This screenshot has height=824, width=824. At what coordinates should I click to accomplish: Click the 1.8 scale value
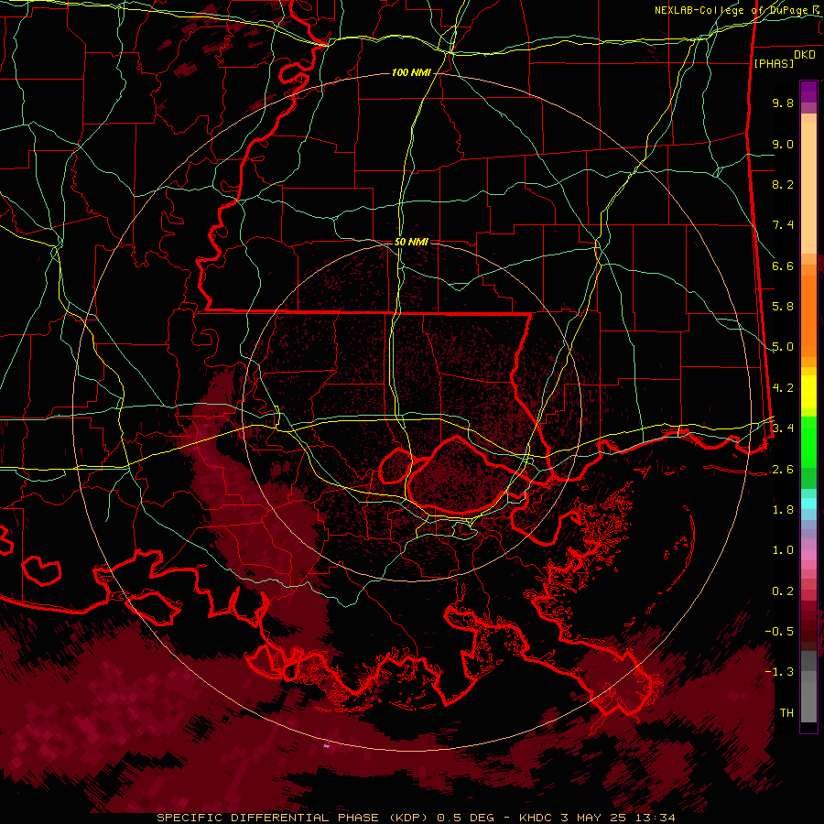point(783,510)
